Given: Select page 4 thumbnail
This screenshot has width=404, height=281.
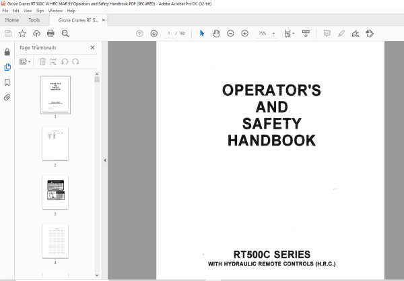Looking at the screenshot, I should click(x=55, y=241).
